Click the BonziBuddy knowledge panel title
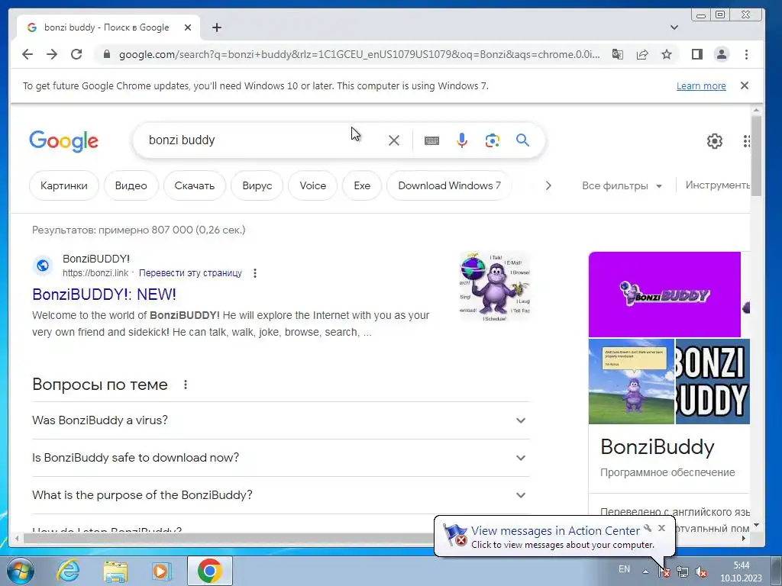Screen dimensions: 782x586 click(658, 447)
